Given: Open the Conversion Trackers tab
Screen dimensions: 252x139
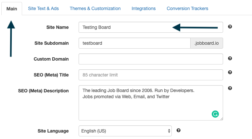Looking at the screenshot, I should 187,8.
